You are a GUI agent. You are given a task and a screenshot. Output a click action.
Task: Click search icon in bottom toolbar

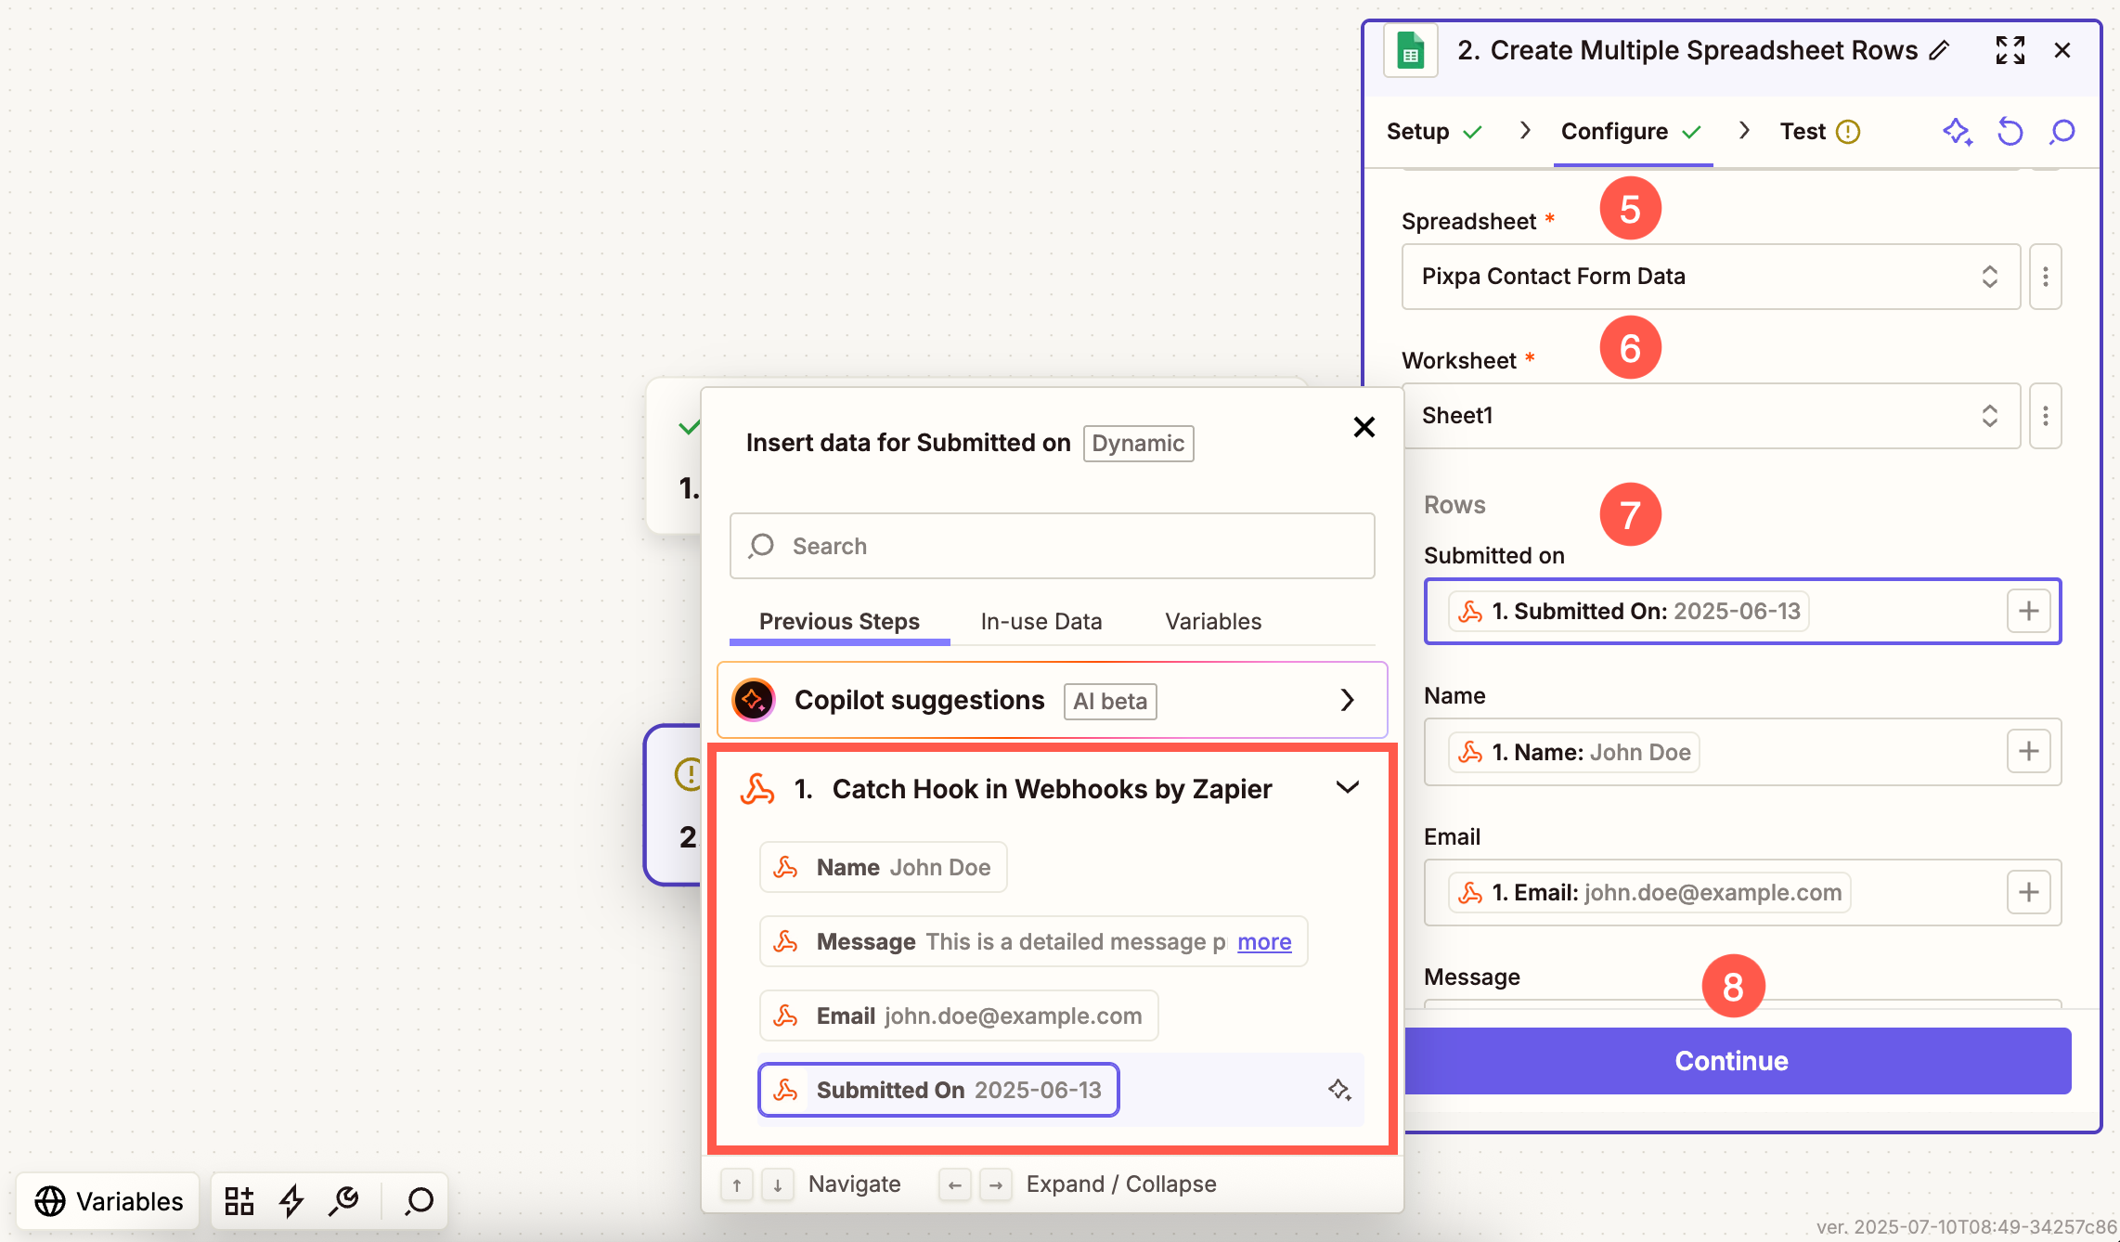[419, 1201]
